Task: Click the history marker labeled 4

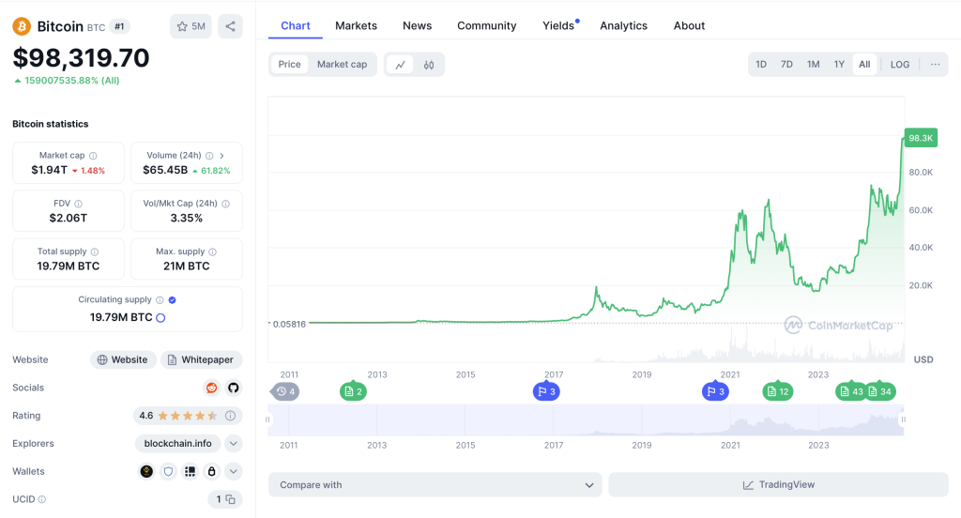Action: coord(284,391)
